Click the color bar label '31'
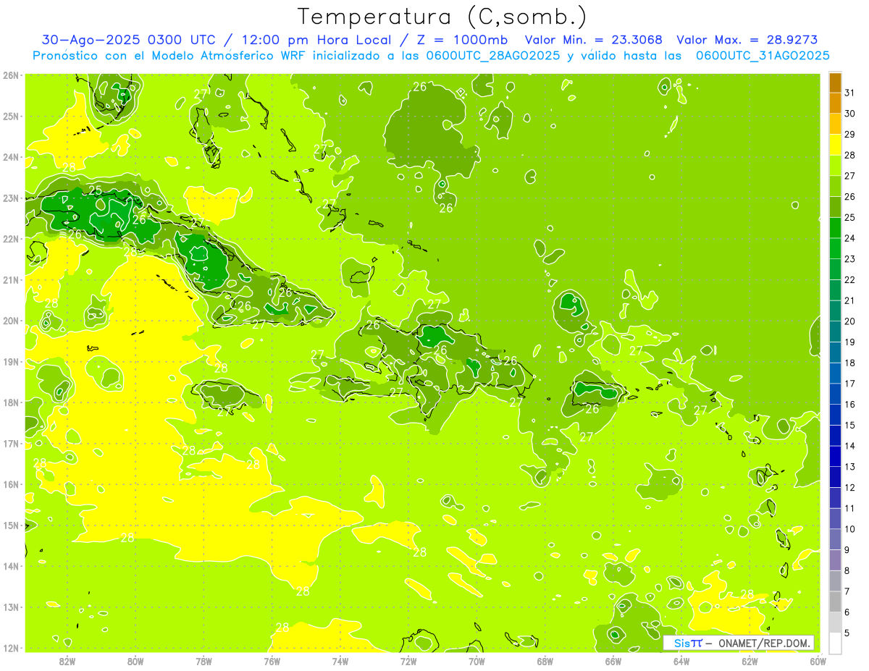 (x=850, y=93)
